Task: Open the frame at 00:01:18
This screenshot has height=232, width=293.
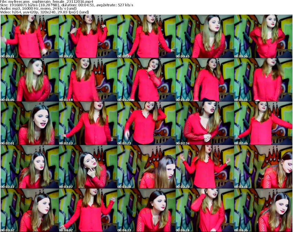Action: [x=88, y=80]
